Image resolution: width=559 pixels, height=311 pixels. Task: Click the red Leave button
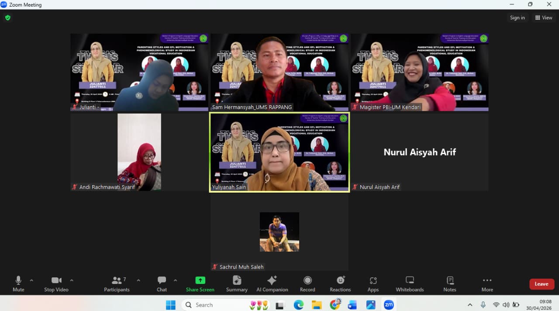[542, 284]
